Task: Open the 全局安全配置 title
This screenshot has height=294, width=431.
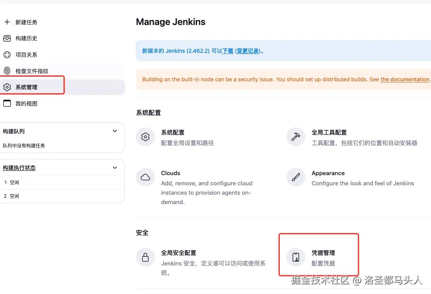Action: point(179,253)
